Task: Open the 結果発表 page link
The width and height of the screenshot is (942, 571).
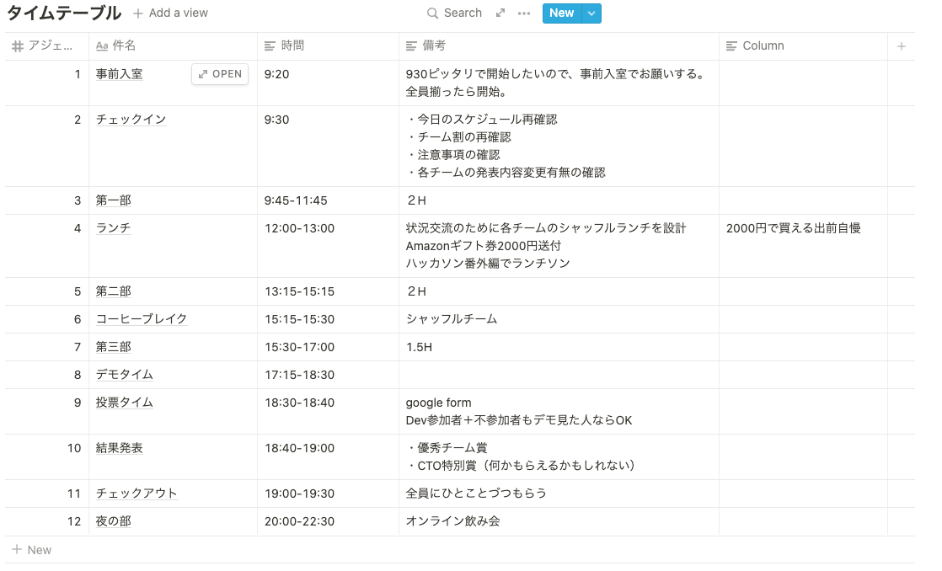Action: [120, 448]
